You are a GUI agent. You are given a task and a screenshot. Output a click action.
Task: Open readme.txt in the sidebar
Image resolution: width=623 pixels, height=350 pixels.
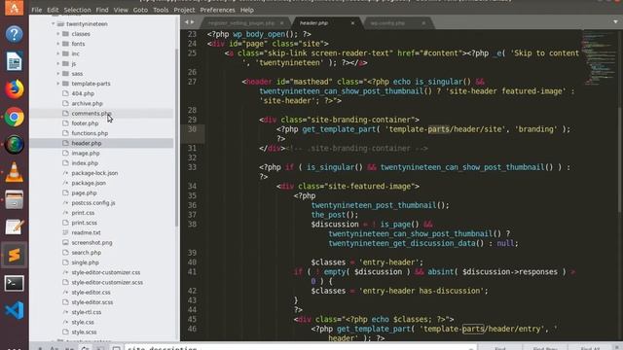86,232
